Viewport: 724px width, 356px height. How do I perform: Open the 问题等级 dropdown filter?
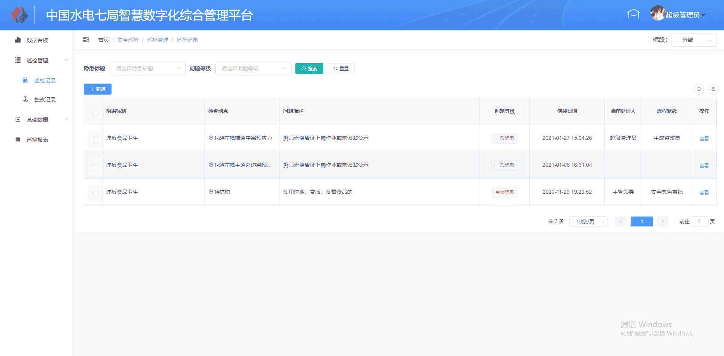(253, 68)
